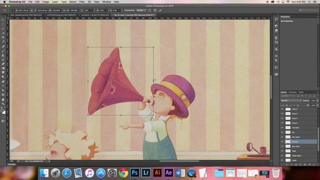Viewport: 320px width, 180px height.
Task: Select the Hand tool
Action: click(x=3, y=99)
